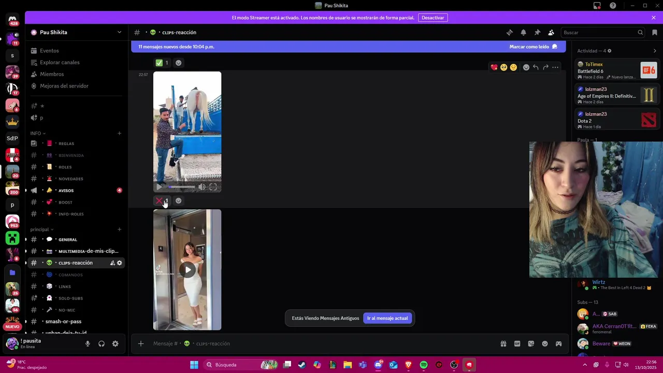663x373 pixels.
Task: Toggle the green checkmark reaction
Action: click(162, 63)
